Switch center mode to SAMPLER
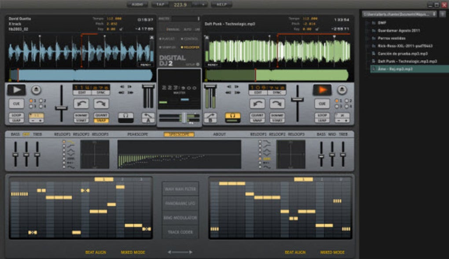The width and height of the screenshot is (449, 259). [x=168, y=47]
